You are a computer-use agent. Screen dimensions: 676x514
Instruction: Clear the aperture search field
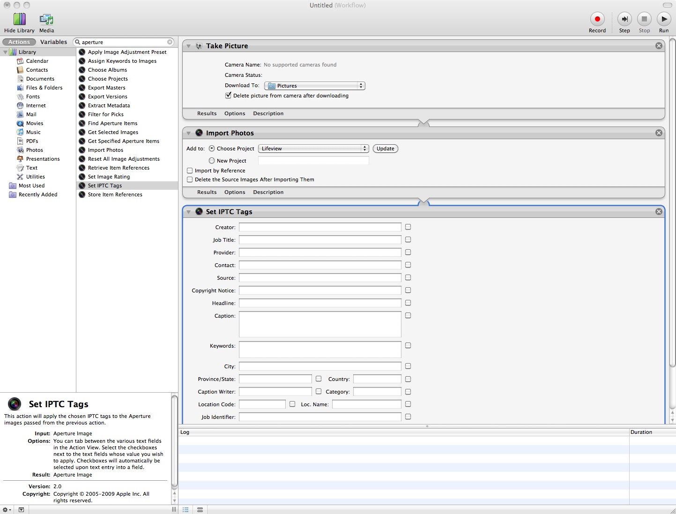tap(170, 42)
